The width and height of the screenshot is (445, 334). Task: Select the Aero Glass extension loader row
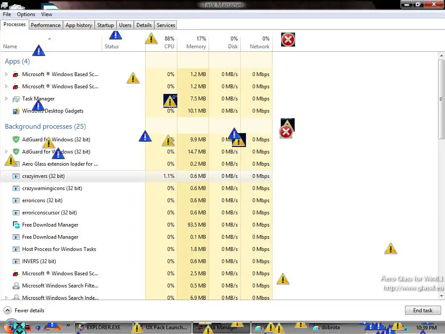point(136,164)
